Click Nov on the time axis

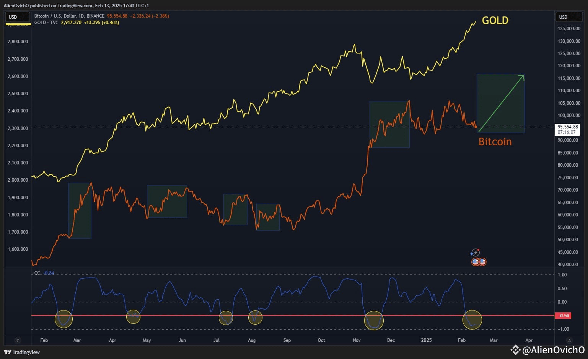(357, 340)
